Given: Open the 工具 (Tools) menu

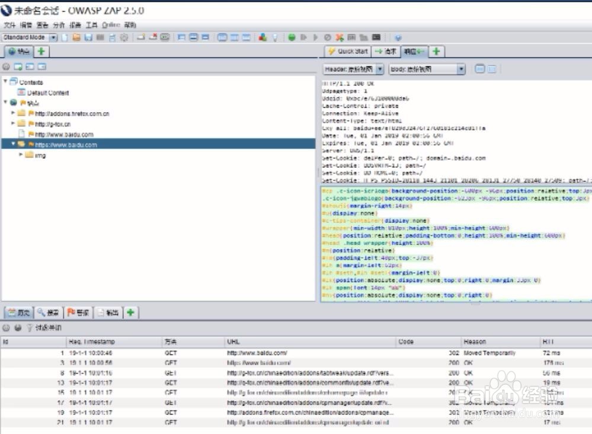Looking at the screenshot, I should pyautogui.click(x=91, y=25).
